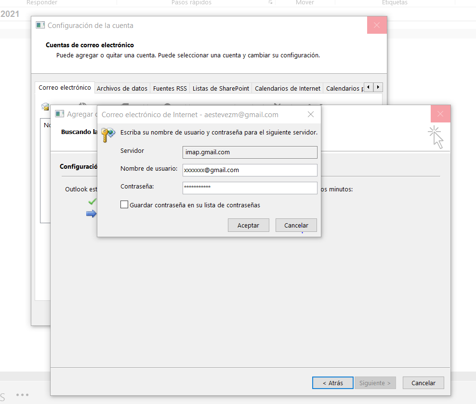Expand Pasos rápidos dialog launcher

coord(270,2)
